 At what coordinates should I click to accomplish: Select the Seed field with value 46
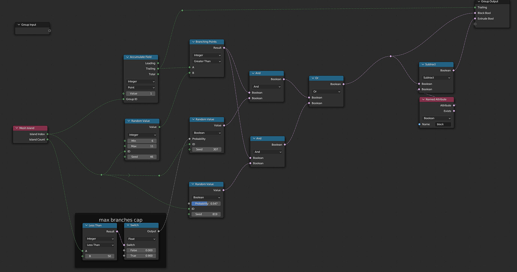[x=142, y=157]
